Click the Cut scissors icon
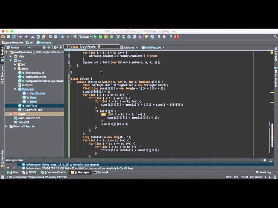 point(33,37)
